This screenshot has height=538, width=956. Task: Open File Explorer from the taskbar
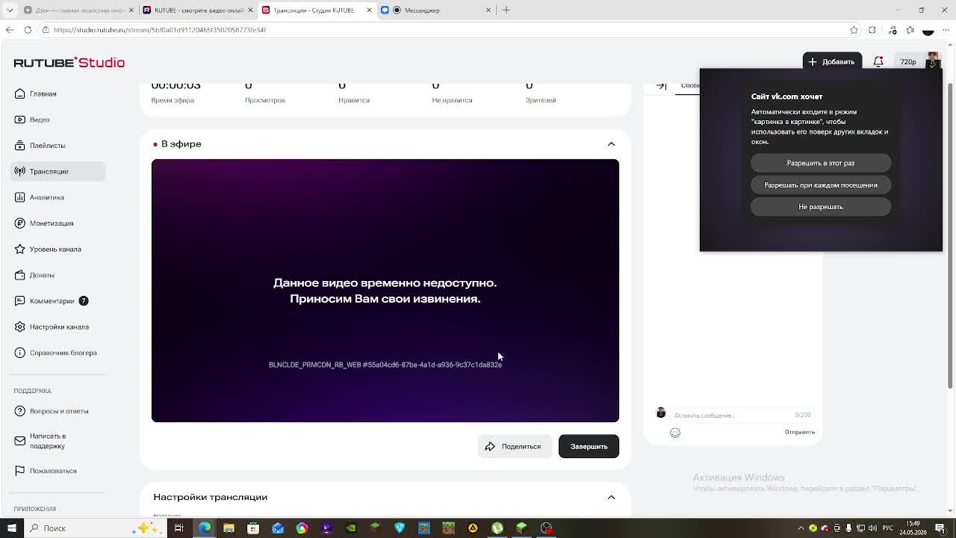coord(229,528)
